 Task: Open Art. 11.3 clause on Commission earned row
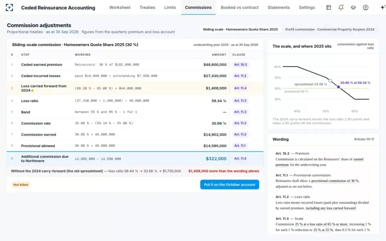point(240,134)
